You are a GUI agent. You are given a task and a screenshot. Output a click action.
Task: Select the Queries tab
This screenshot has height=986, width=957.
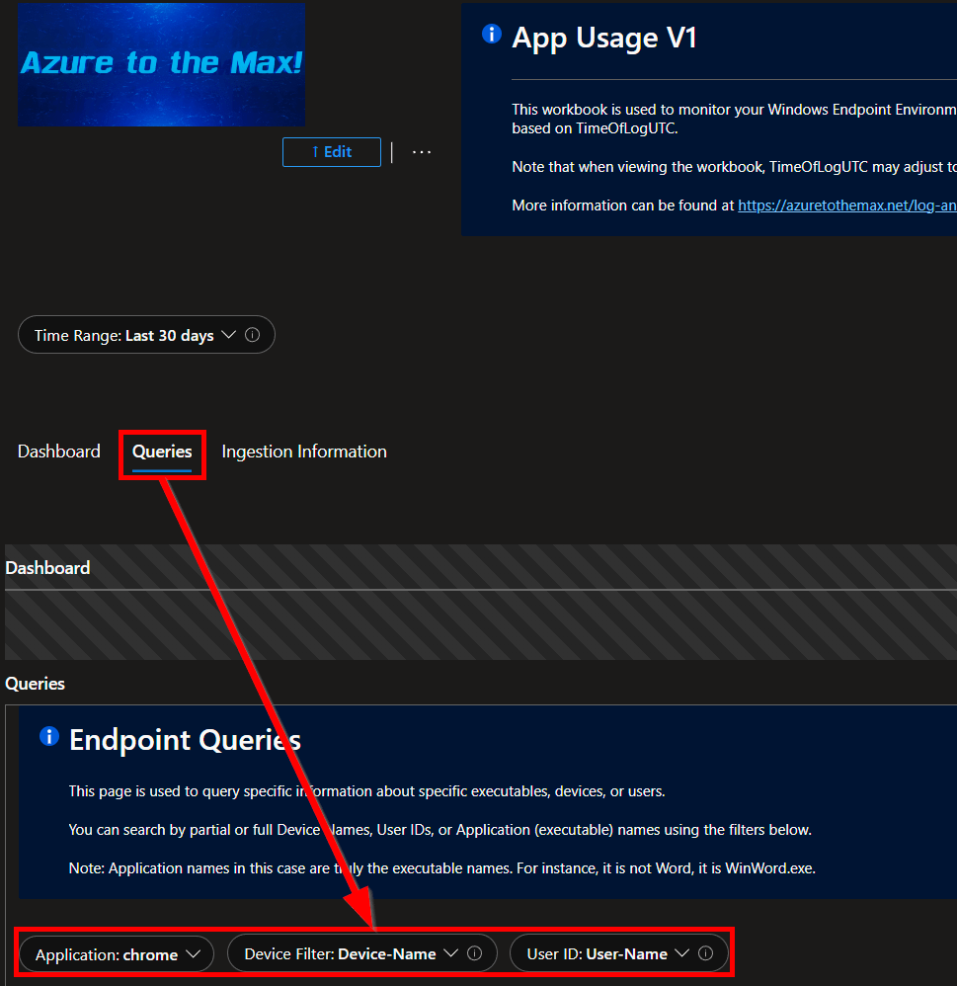click(162, 452)
